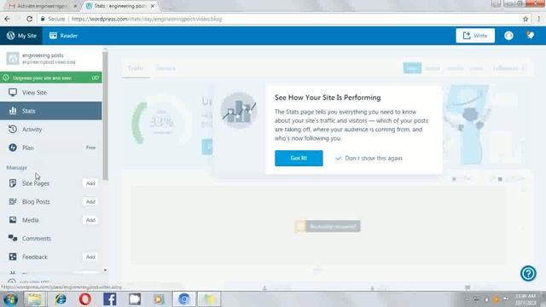546x307 pixels.
Task: Click Add next to Feedback
Action: (x=90, y=257)
